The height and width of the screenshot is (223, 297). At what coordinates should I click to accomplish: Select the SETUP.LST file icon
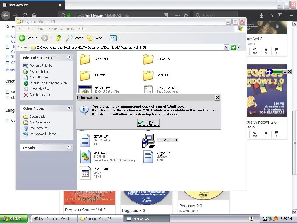click(85, 140)
